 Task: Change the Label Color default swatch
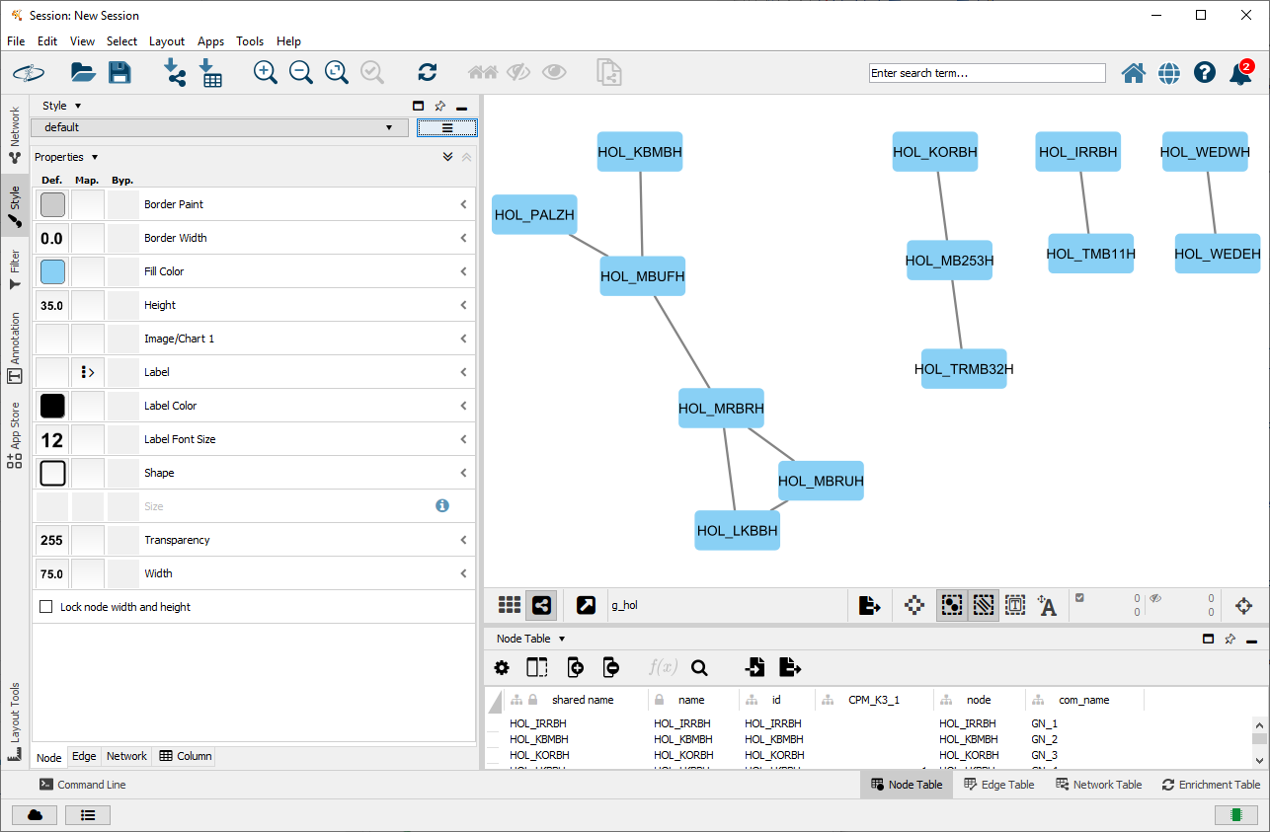[52, 406]
